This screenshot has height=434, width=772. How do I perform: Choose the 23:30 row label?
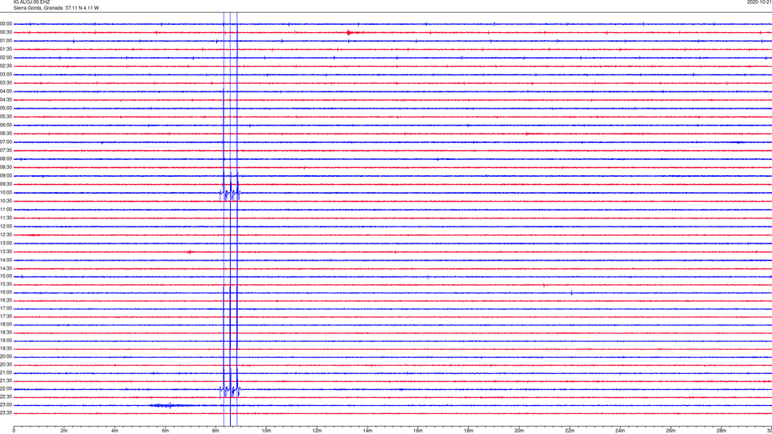coord(6,413)
